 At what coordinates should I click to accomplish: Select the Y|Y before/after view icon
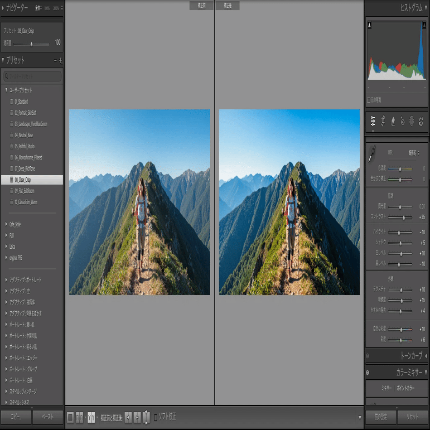click(x=91, y=417)
